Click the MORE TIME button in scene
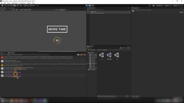This screenshot has height=103, width=184. point(57,29)
